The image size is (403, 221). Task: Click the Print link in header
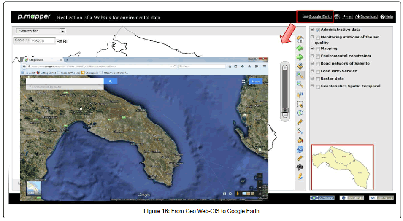(347, 17)
